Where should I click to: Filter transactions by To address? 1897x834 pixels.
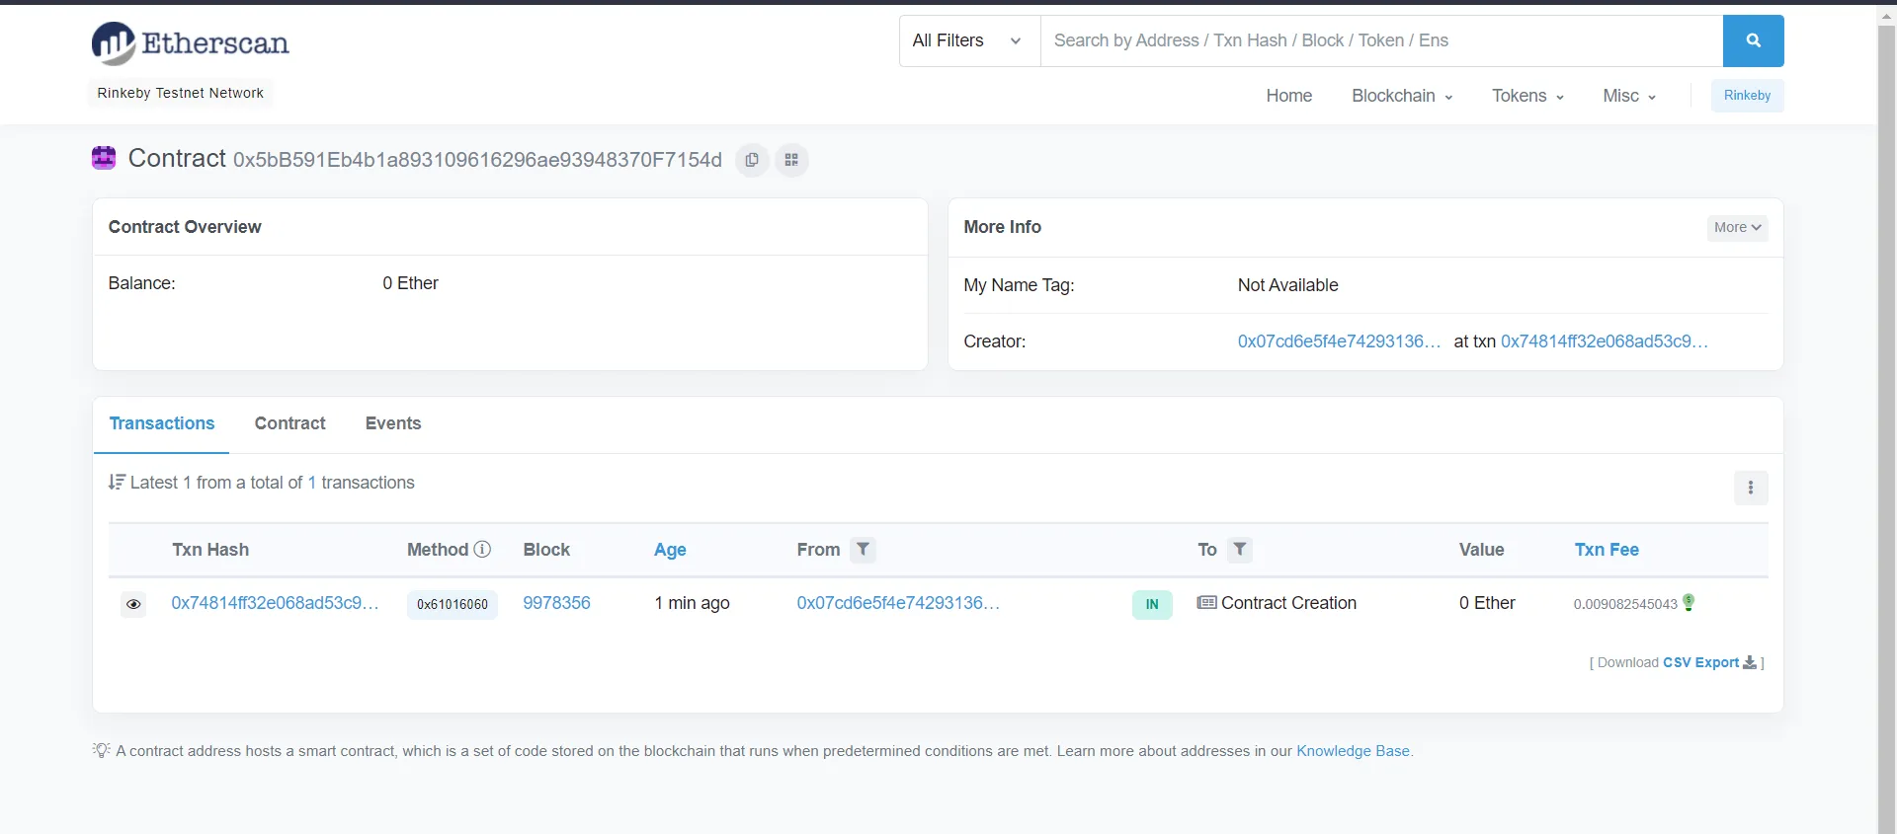pos(1240,549)
